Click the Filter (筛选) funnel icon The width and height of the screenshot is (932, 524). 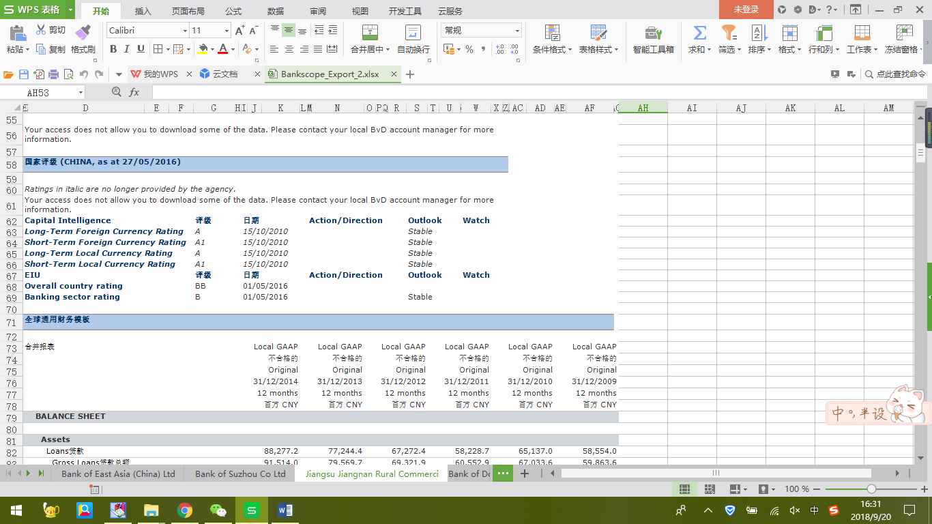click(x=729, y=33)
